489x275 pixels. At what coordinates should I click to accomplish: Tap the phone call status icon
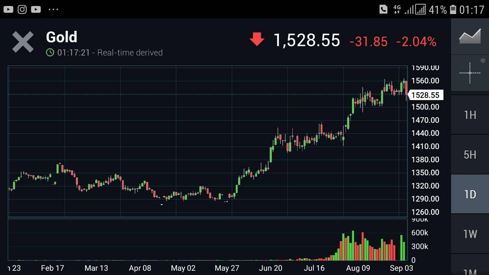(x=383, y=9)
